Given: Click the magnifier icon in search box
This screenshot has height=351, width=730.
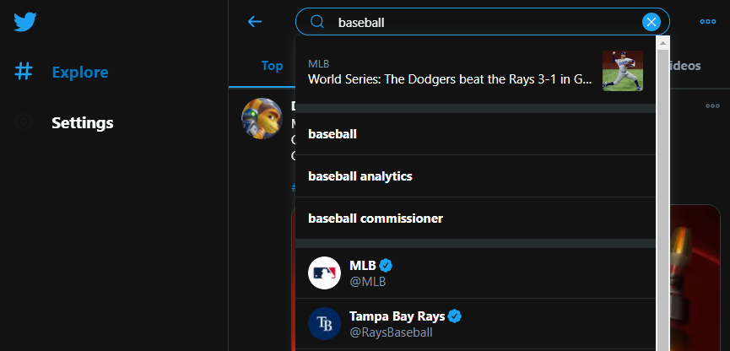Looking at the screenshot, I should click(317, 23).
